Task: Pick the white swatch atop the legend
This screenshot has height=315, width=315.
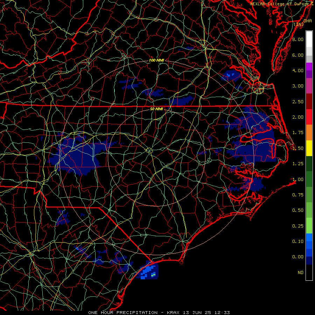Action: tap(309, 39)
